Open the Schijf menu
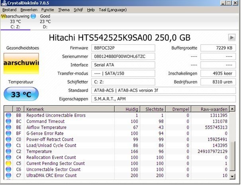This screenshot has height=186, width=241. [x=78, y=10]
